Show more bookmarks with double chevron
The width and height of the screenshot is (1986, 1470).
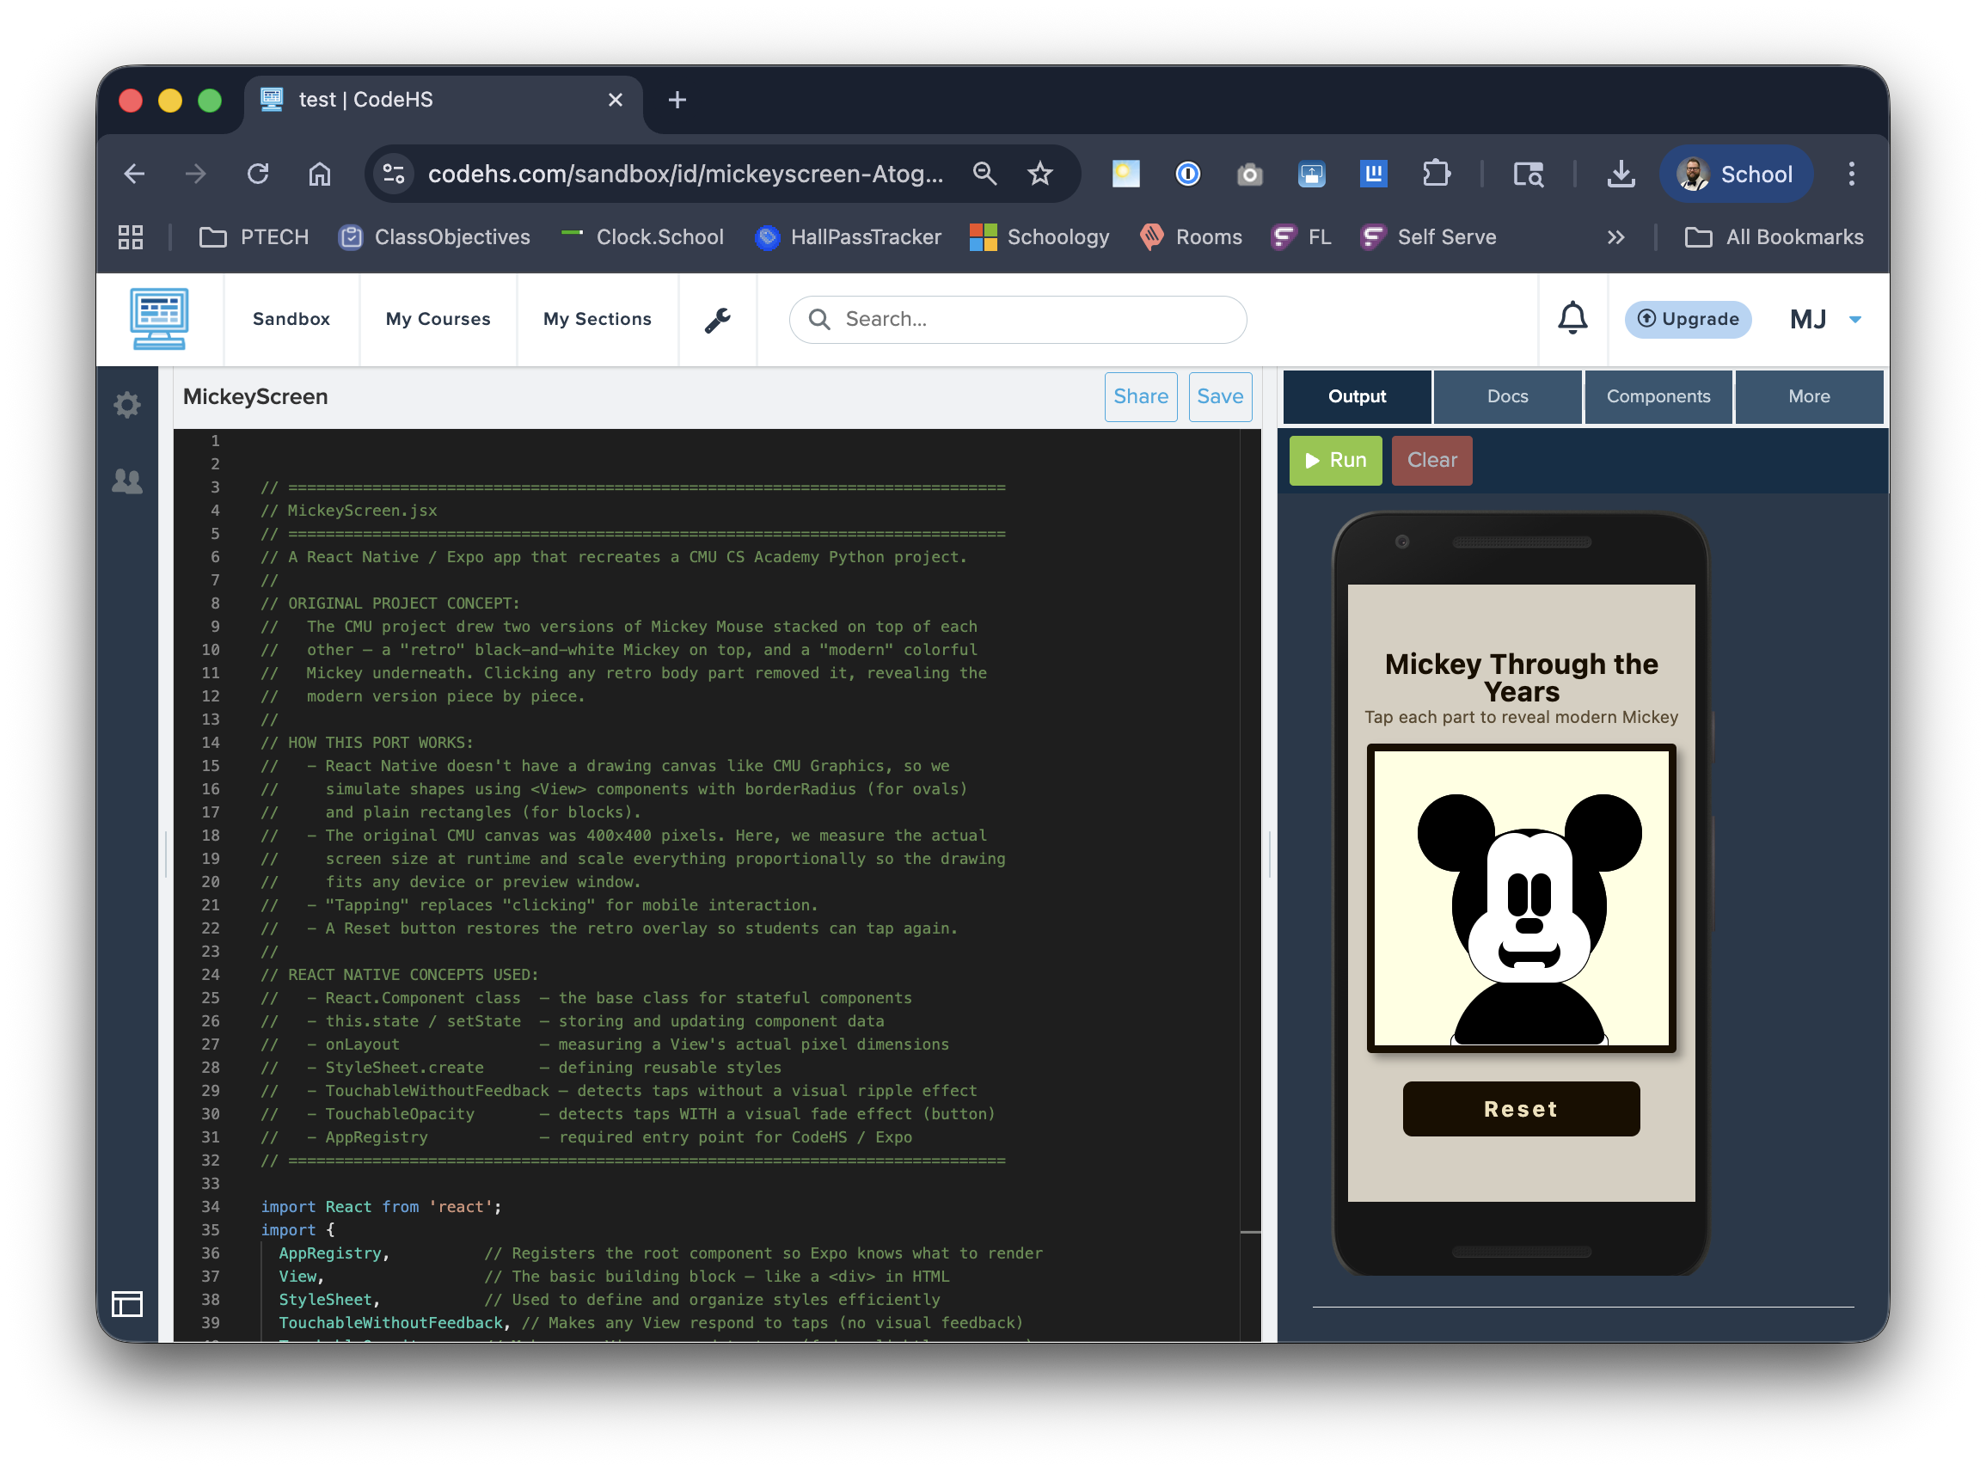click(1615, 236)
